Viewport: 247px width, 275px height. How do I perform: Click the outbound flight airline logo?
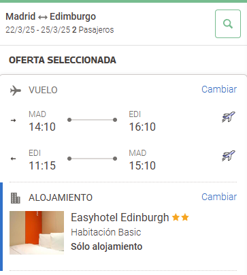[229, 117]
